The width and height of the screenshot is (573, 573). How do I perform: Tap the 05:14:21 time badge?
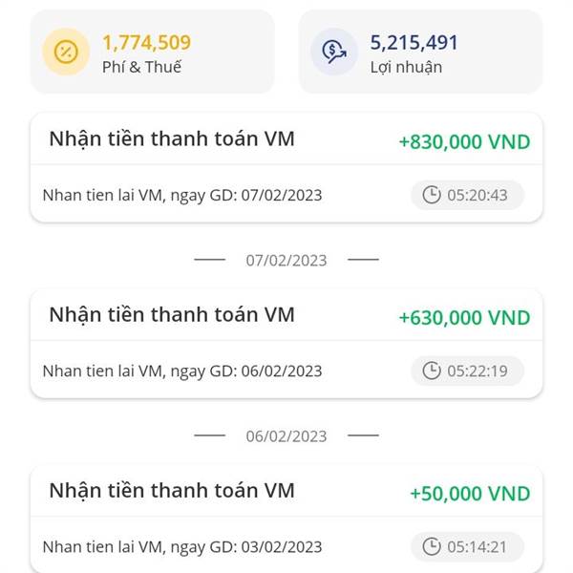tap(468, 546)
